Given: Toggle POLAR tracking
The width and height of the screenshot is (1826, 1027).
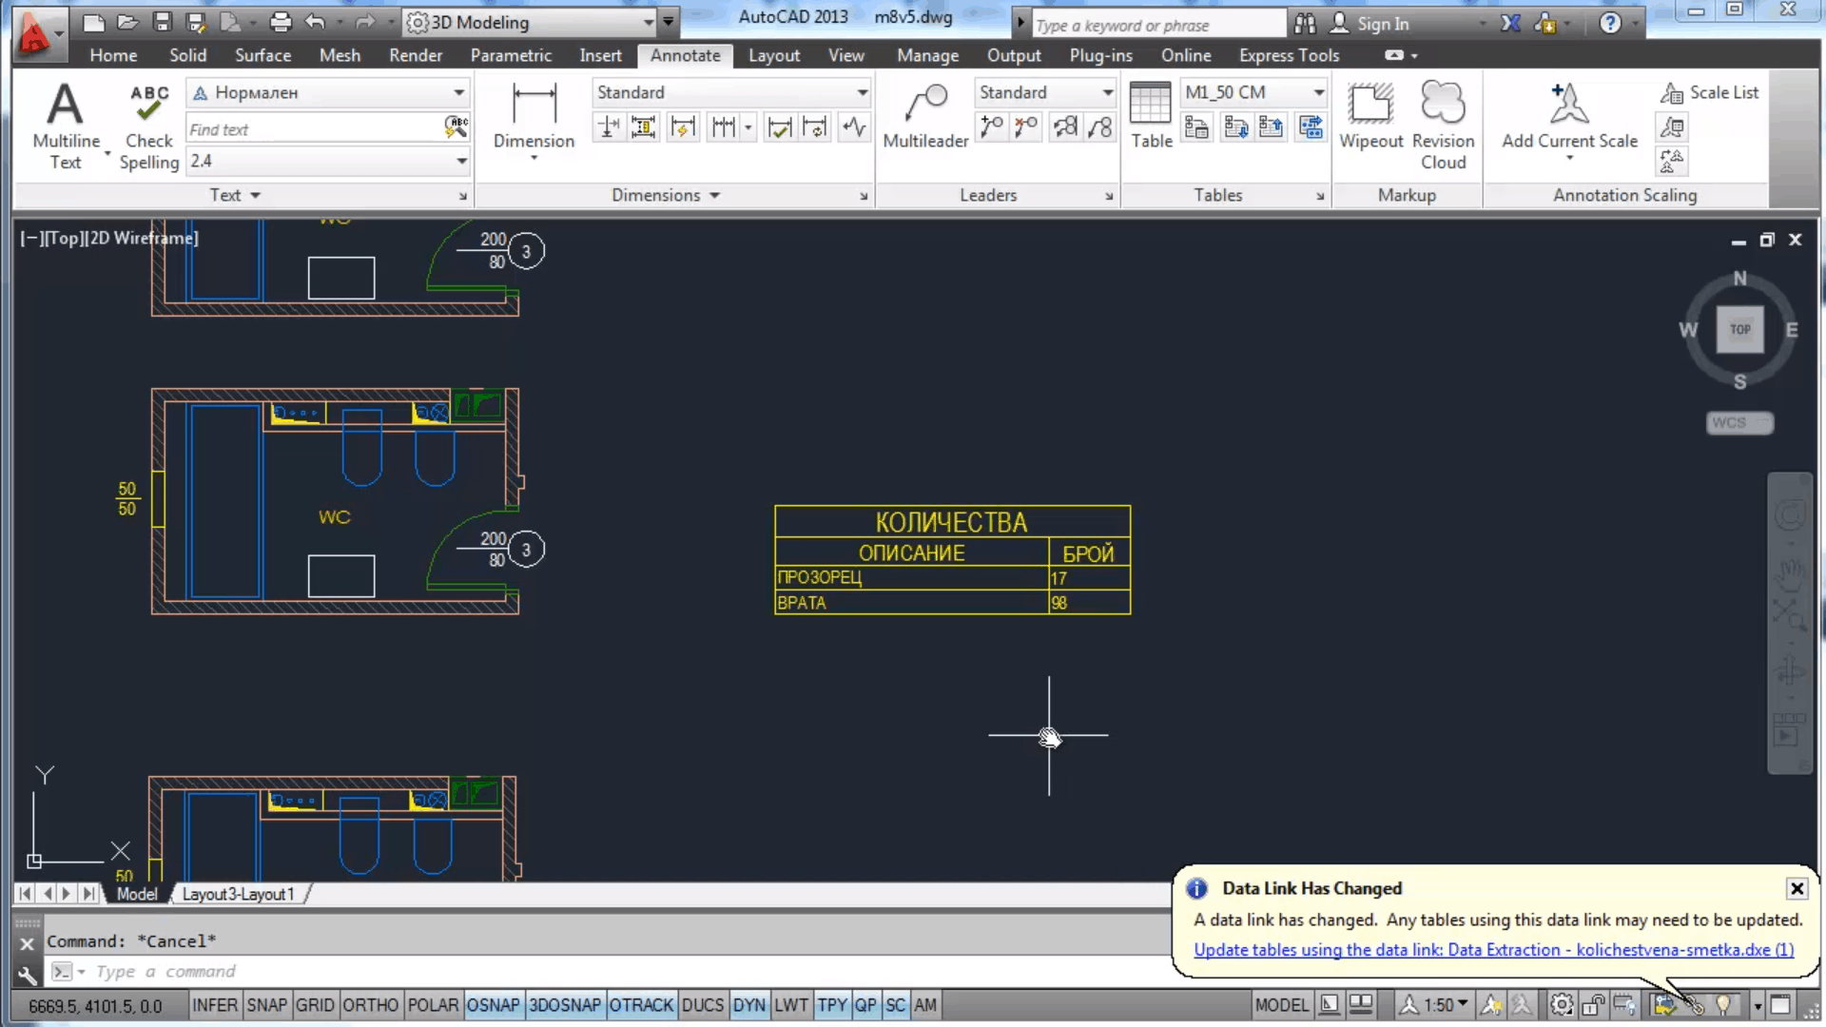Looking at the screenshot, I should click(433, 1005).
